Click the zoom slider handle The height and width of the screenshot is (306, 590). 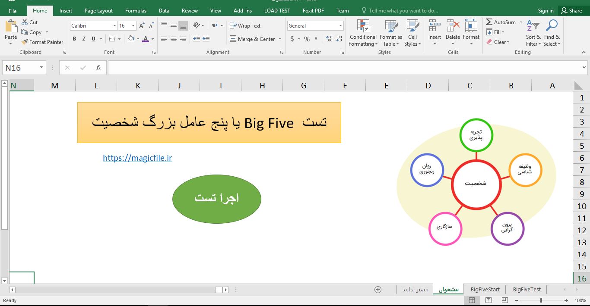[541, 300]
